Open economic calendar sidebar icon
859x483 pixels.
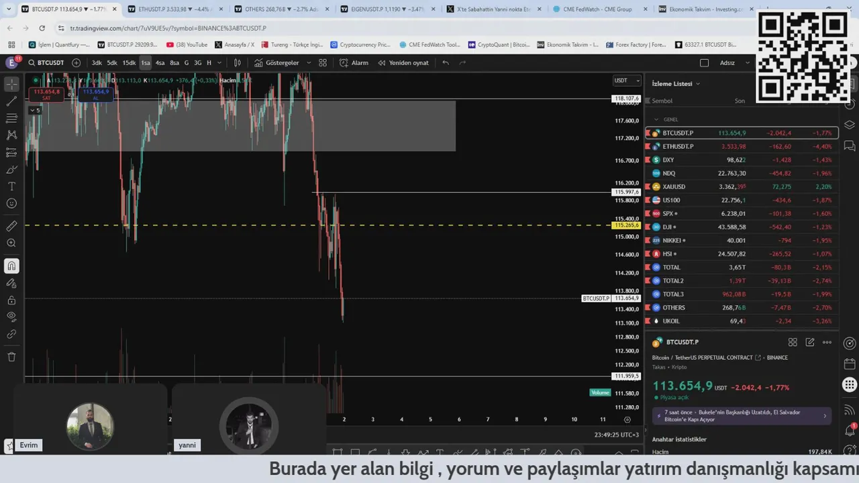click(x=849, y=364)
